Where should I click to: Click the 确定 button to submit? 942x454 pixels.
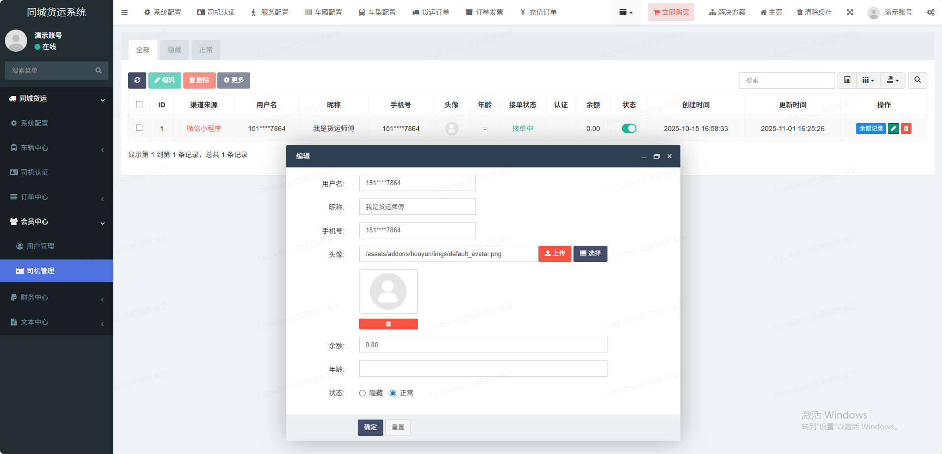point(370,427)
